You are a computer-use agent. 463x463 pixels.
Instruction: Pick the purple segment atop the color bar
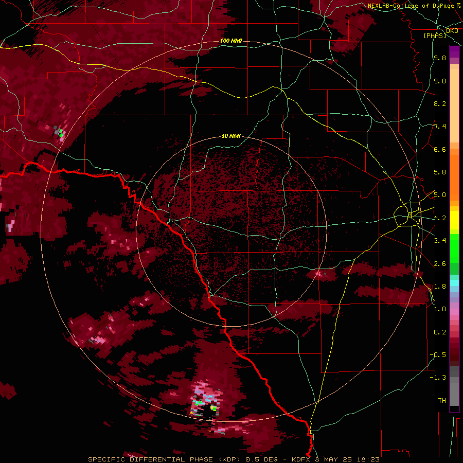point(454,51)
